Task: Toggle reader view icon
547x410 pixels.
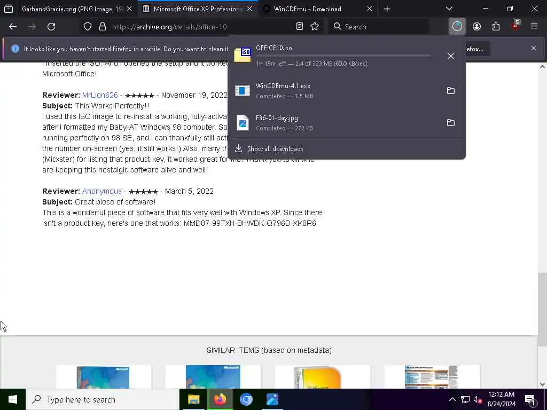Action: tap(299, 27)
